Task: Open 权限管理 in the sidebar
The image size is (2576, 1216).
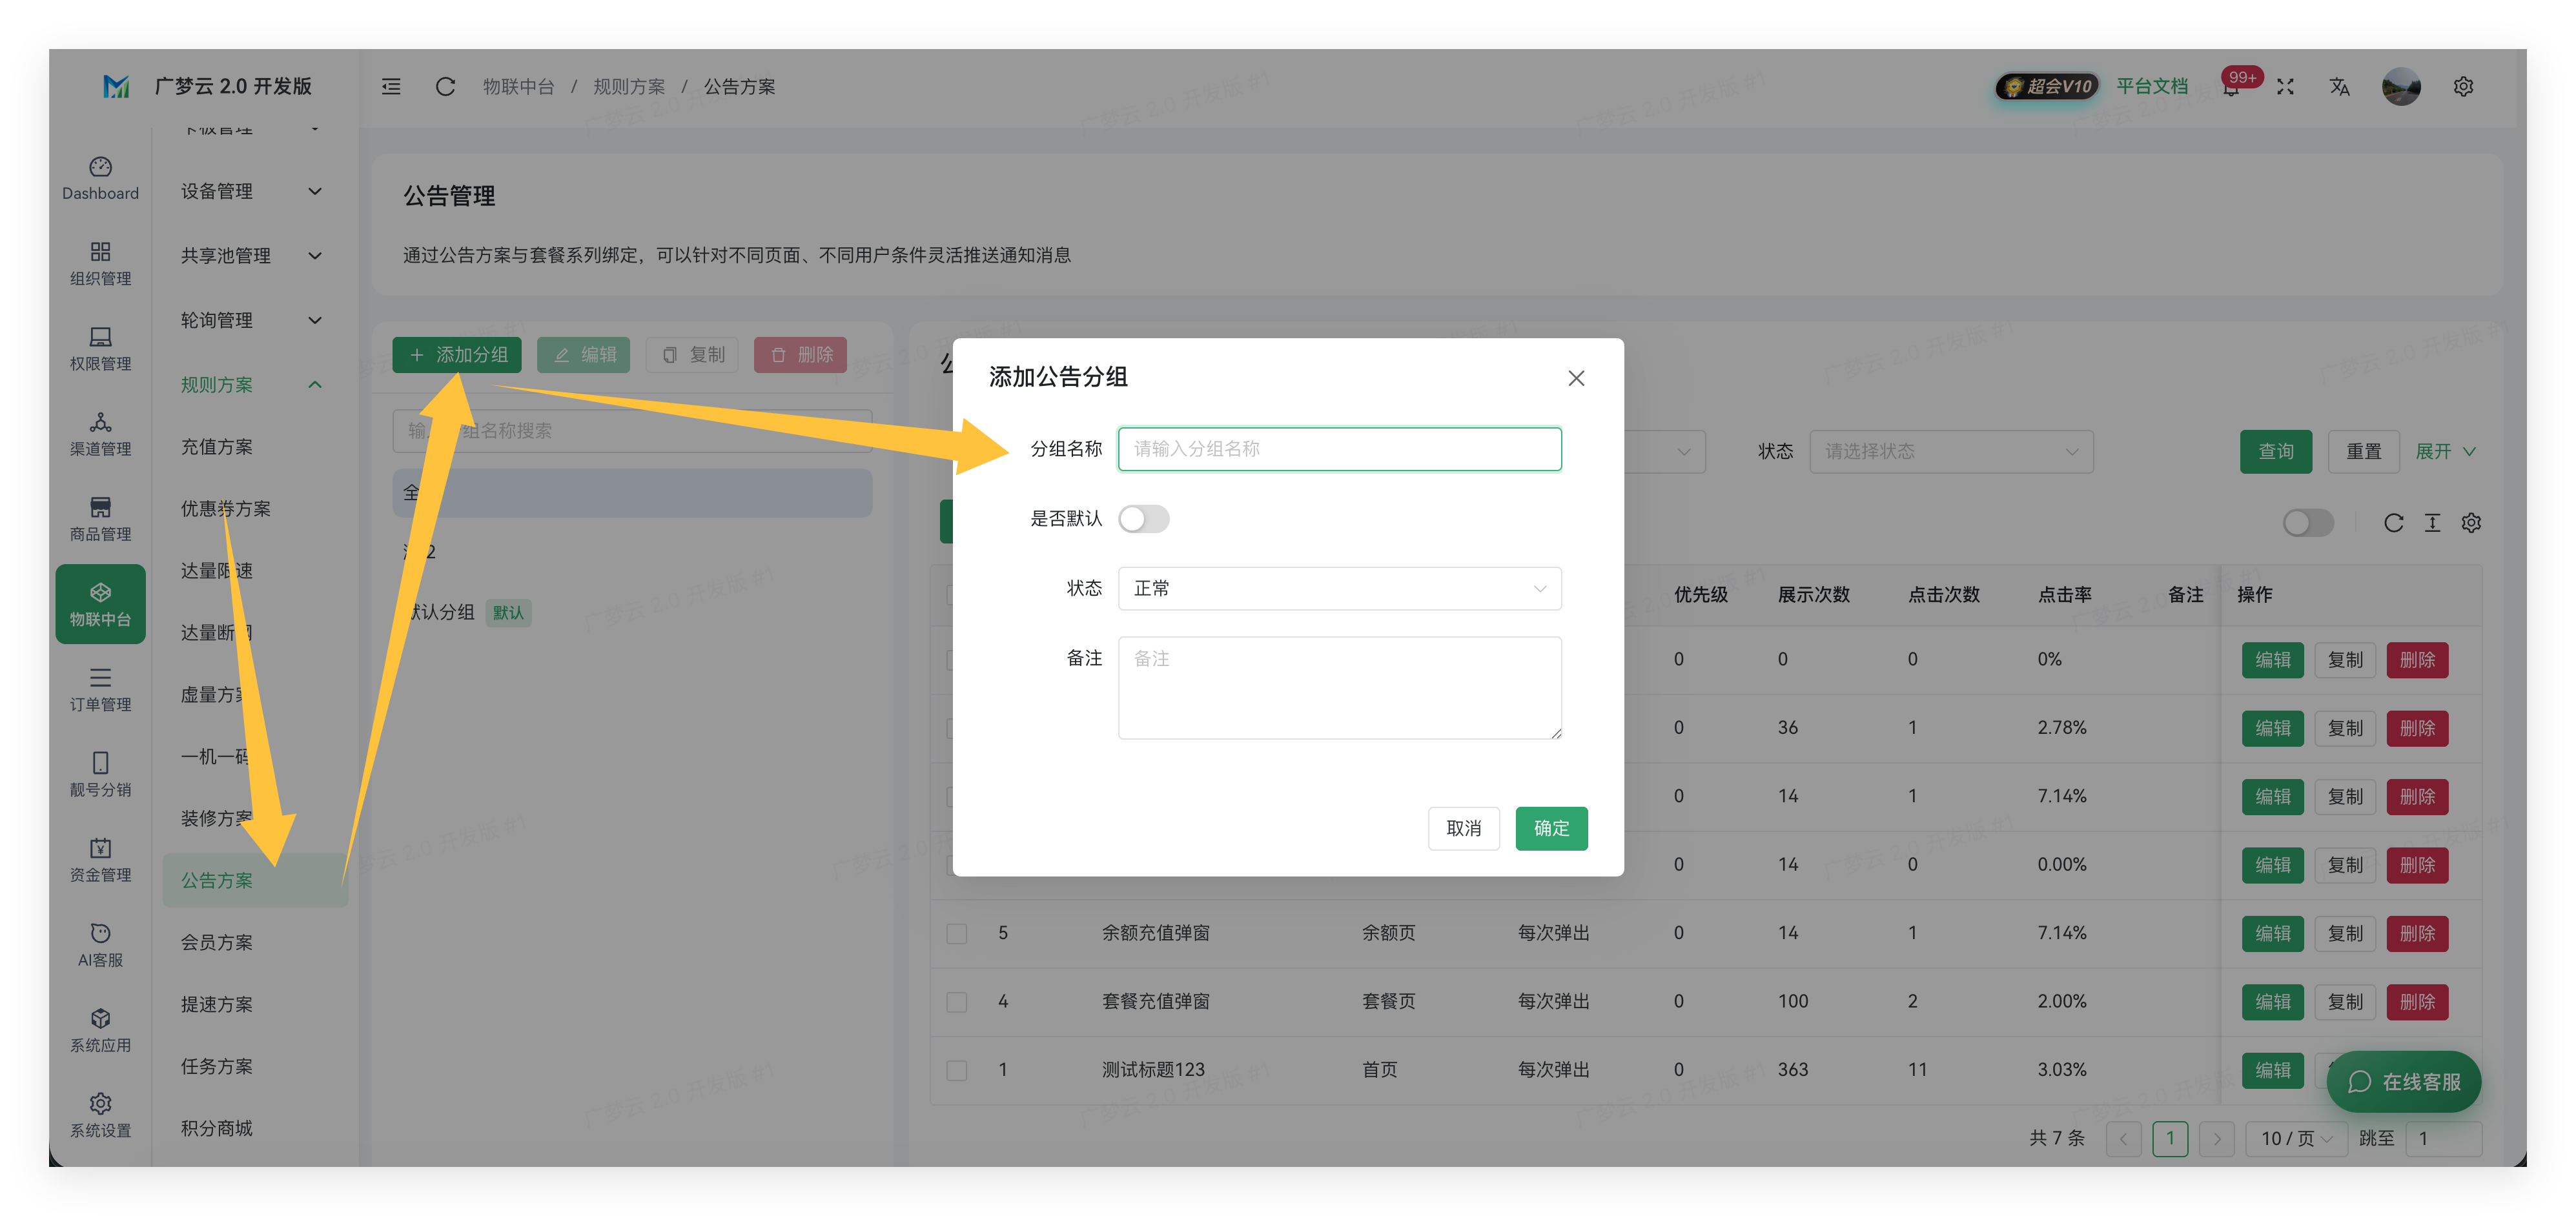Action: click(x=100, y=348)
